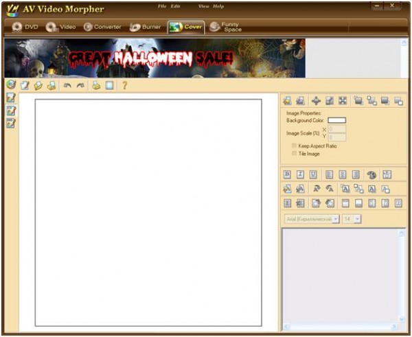The height and width of the screenshot is (337, 412).
Task: Open the Burner tab
Action: [x=145, y=27]
